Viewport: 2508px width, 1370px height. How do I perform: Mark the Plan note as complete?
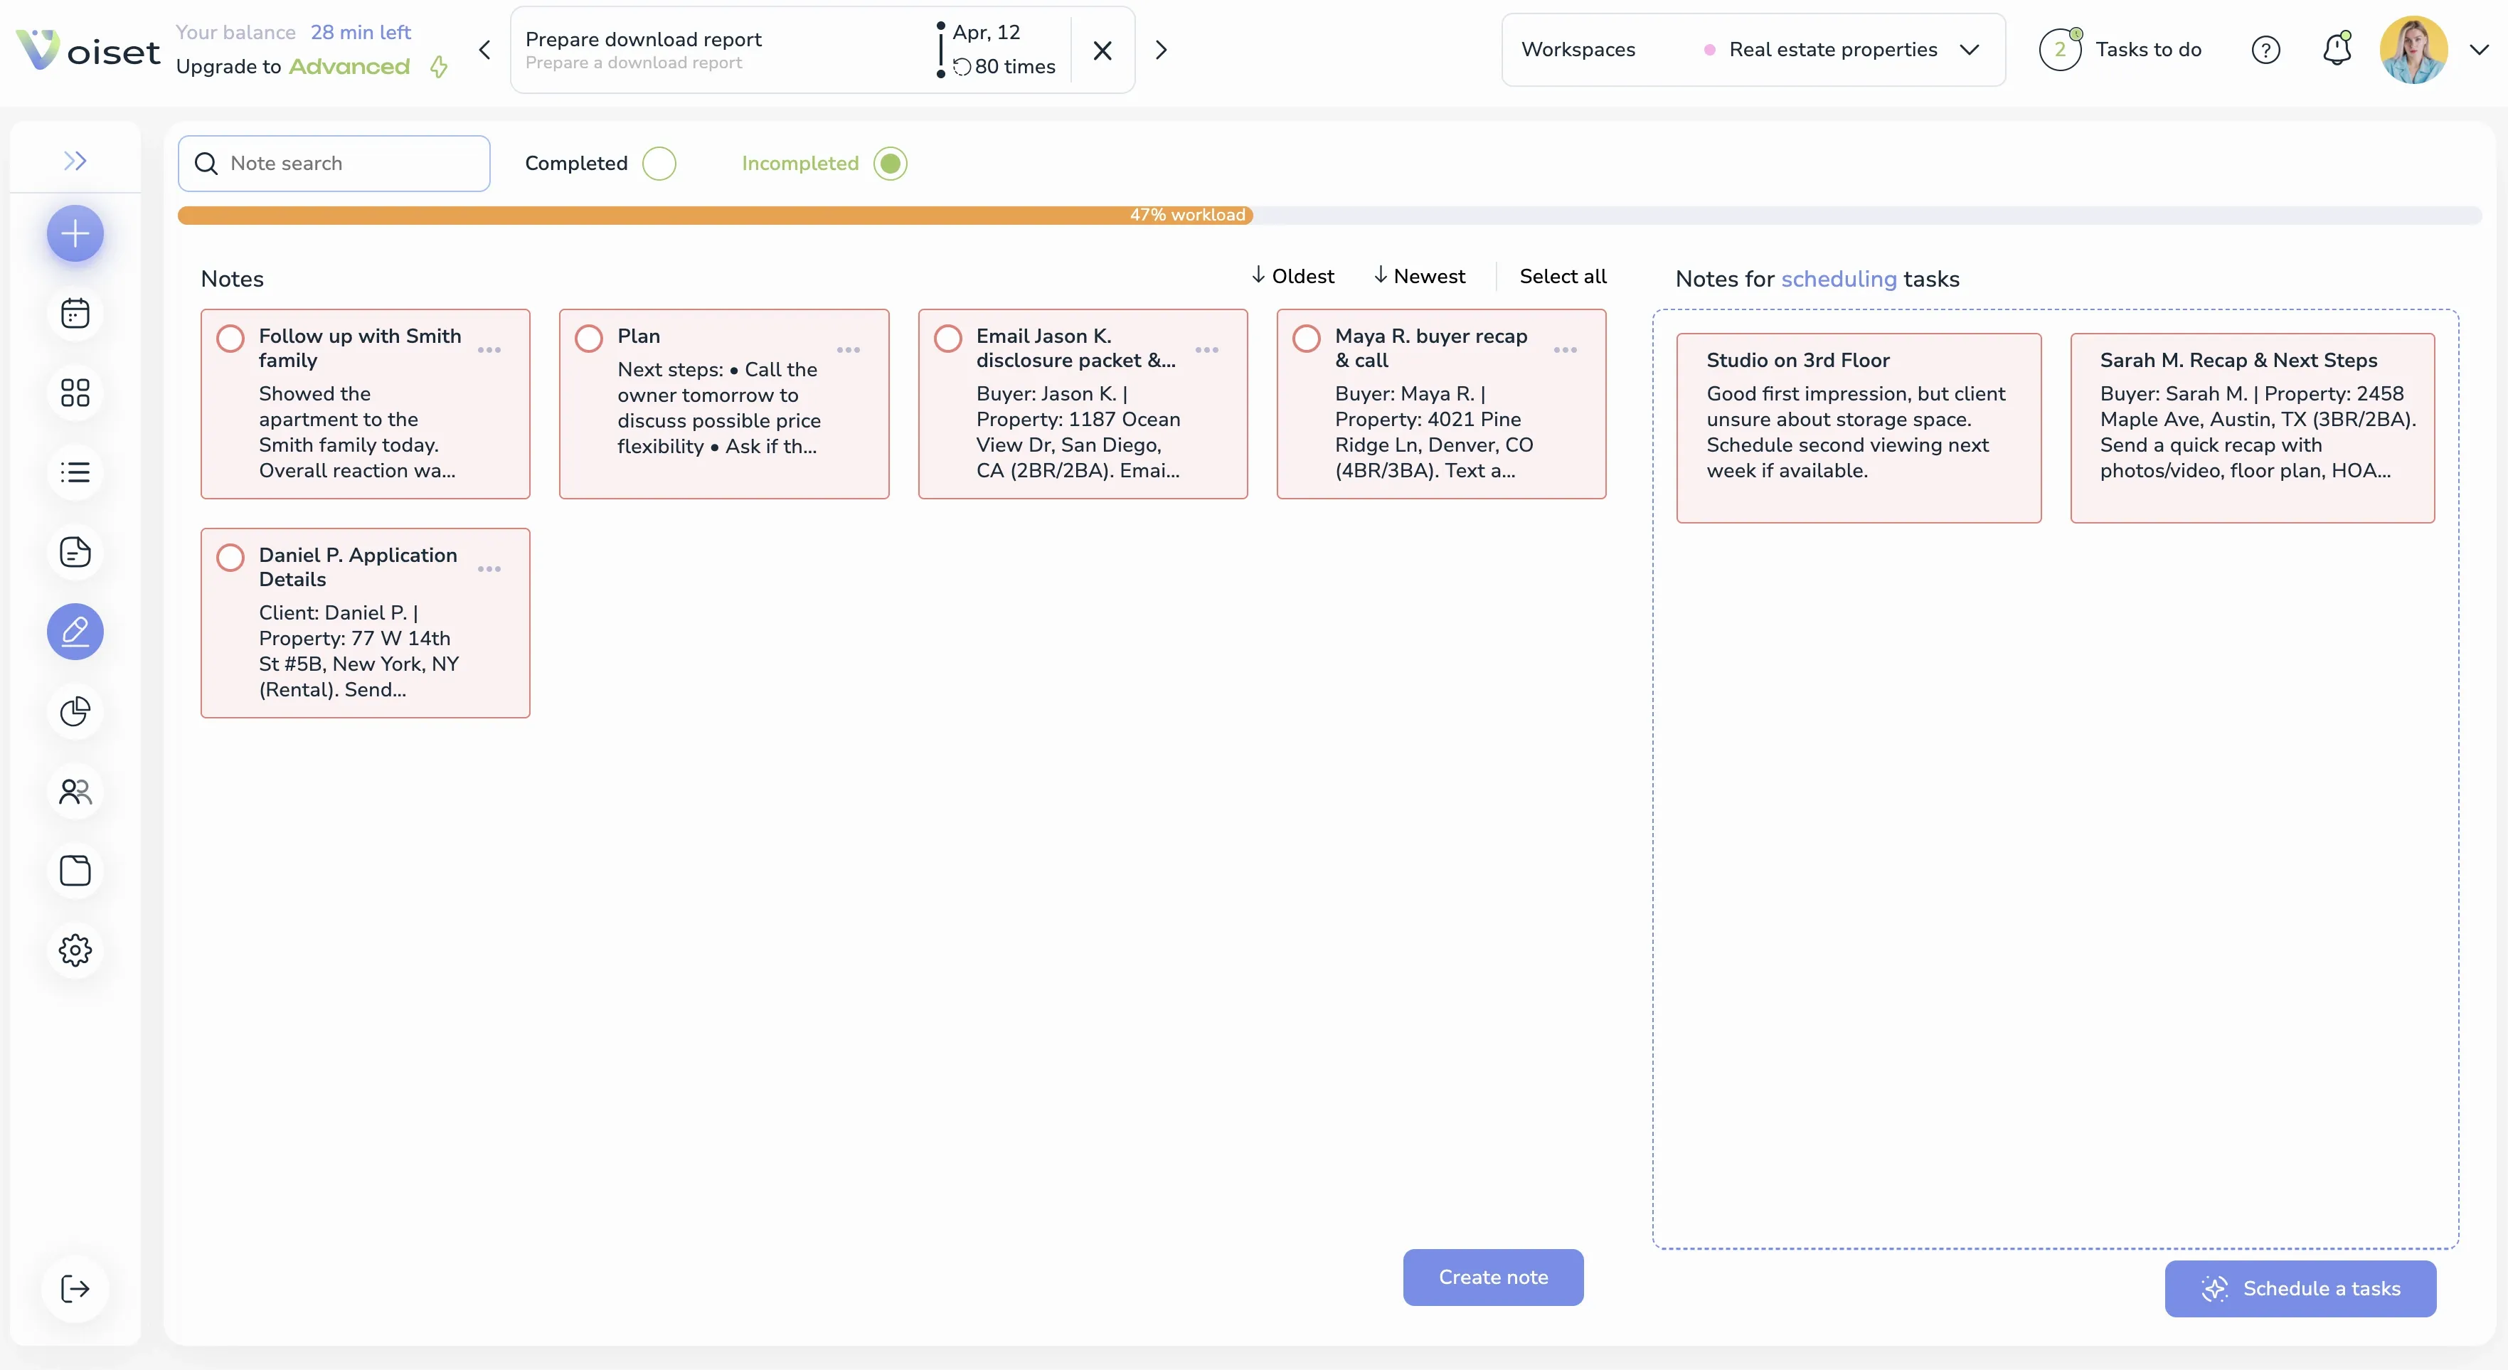[x=589, y=339]
